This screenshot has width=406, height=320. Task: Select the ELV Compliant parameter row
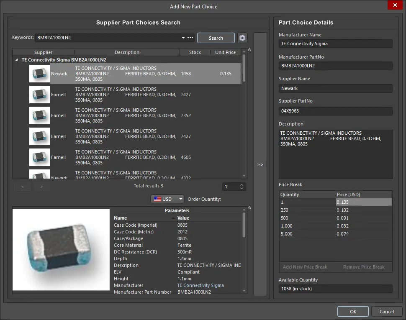pos(177,272)
